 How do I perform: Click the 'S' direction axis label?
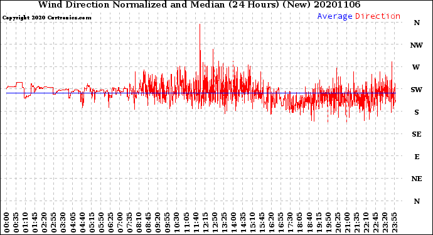[417, 112]
